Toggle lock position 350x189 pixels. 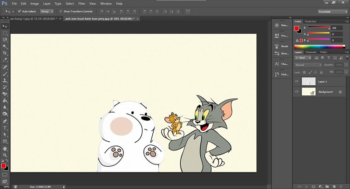pos(315,72)
